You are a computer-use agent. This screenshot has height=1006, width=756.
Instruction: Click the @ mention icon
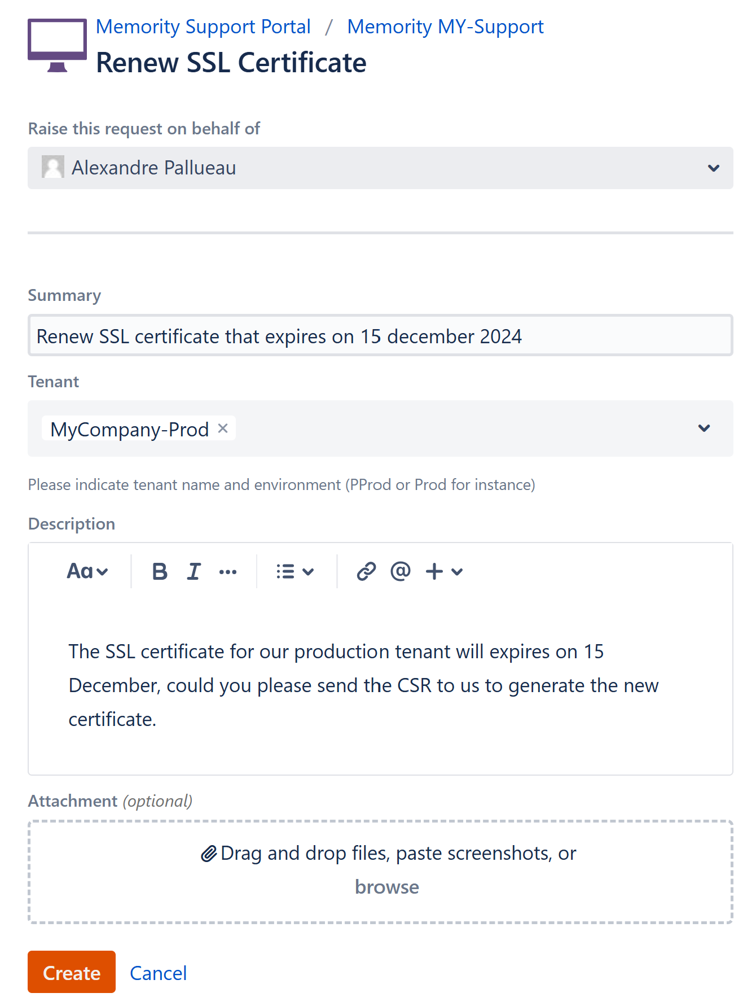pos(401,571)
